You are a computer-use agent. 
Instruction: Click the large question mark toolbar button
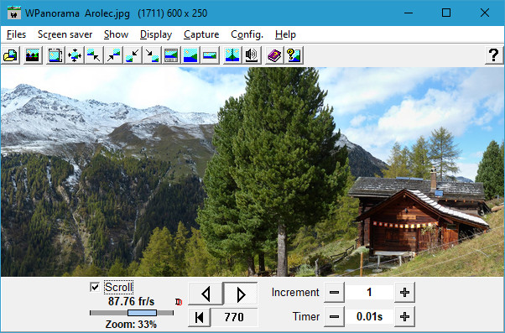point(494,55)
